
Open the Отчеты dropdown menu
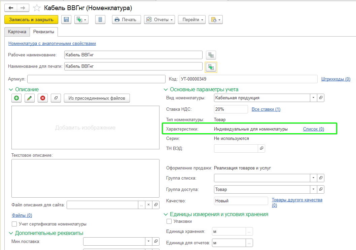tap(159, 20)
